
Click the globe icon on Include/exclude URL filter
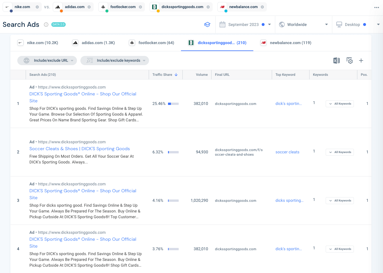click(27, 61)
